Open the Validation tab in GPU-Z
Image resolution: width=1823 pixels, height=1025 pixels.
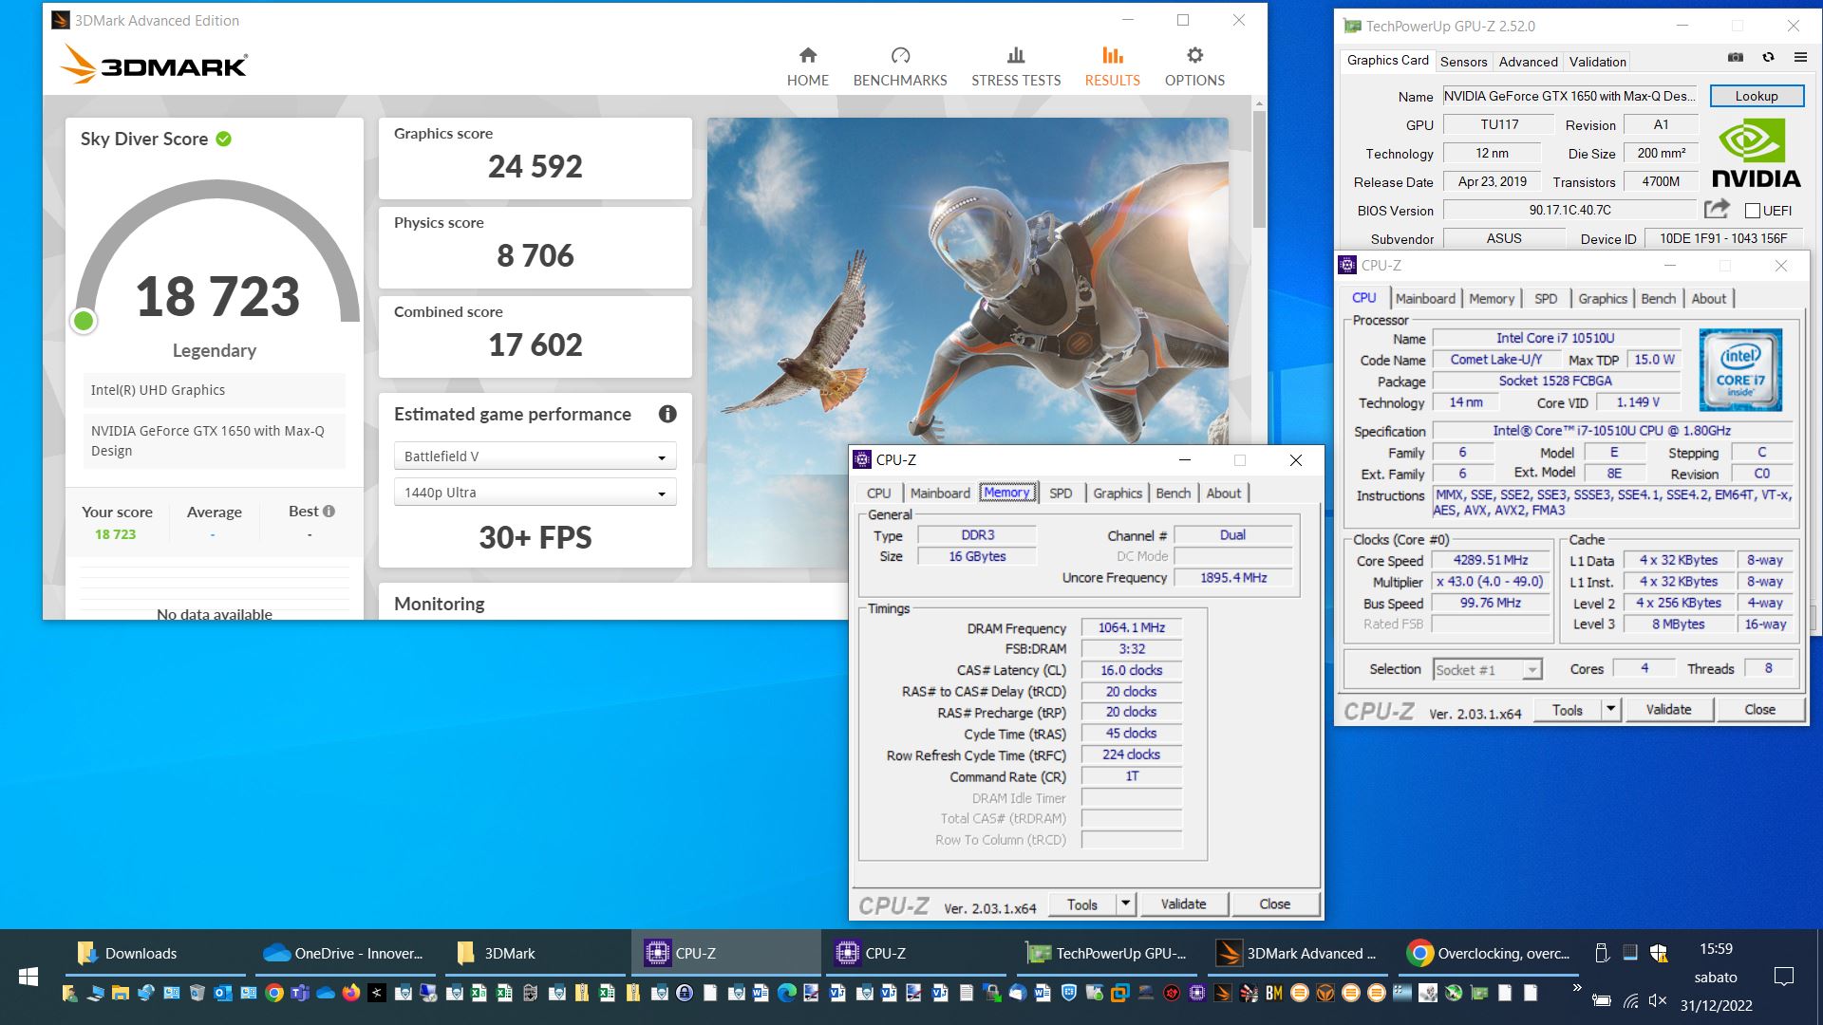coord(1597,62)
